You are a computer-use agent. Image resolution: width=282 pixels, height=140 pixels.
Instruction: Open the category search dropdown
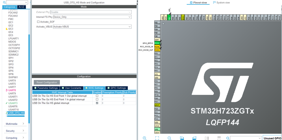26,2
